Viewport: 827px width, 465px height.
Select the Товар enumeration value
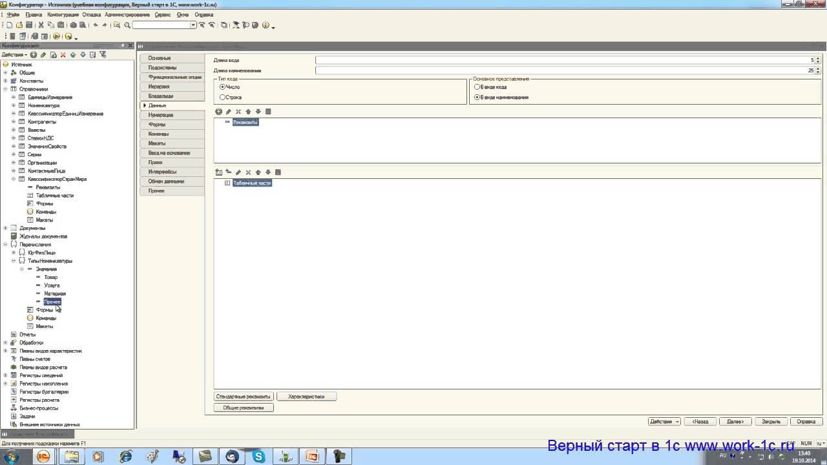point(50,277)
